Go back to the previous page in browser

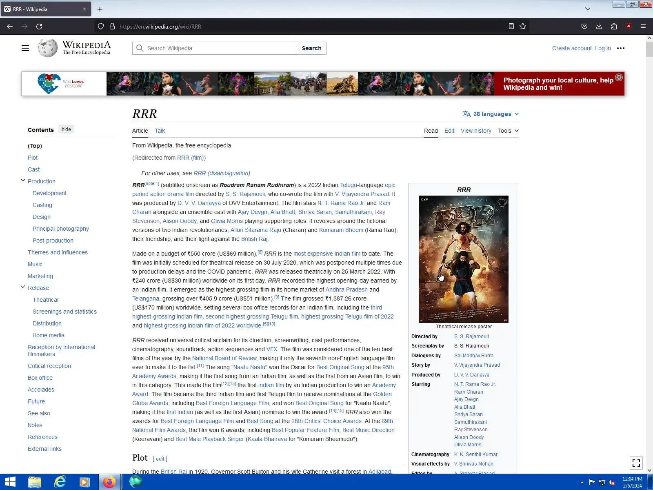click(x=10, y=27)
